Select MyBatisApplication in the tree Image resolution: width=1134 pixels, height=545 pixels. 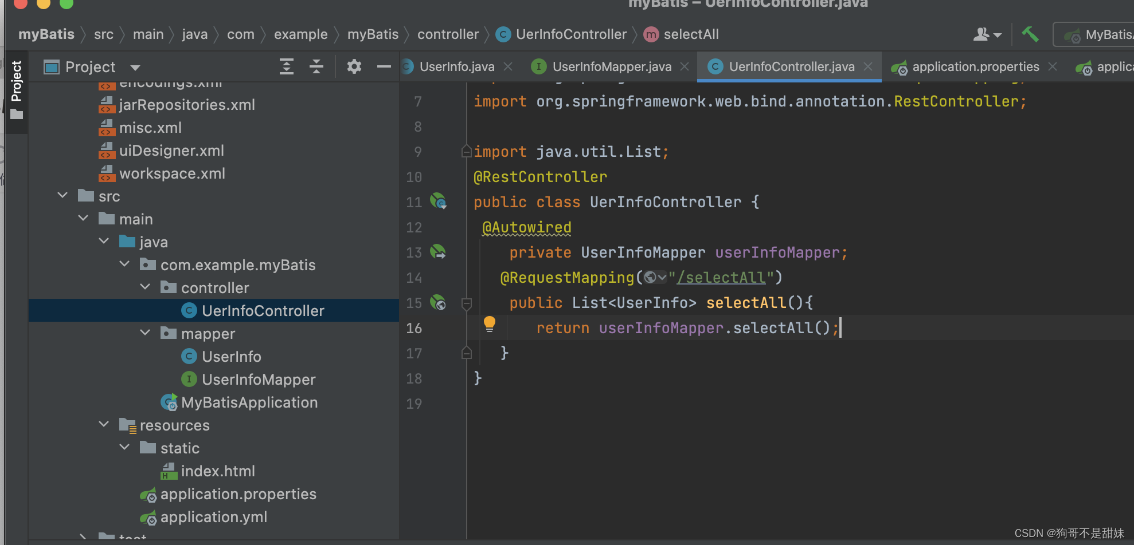click(x=249, y=402)
